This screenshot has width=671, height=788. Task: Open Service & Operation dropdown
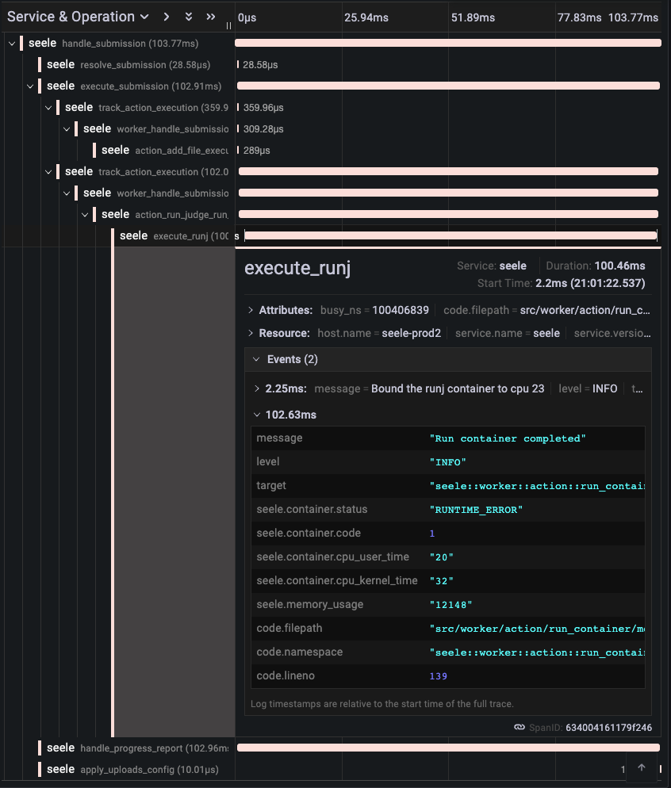(78, 17)
